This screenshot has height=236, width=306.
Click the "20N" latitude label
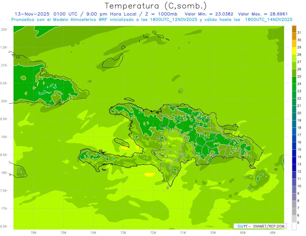click(x=4, y=101)
